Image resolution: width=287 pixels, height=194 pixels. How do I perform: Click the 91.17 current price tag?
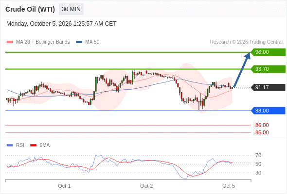[268, 87]
